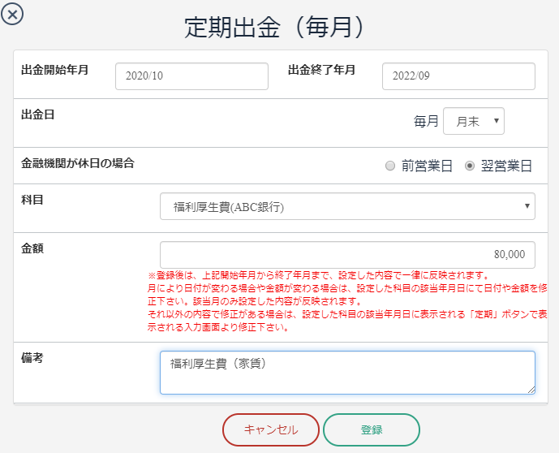This screenshot has height=453, width=559.
Task: Click the 備考 remarks text area
Action: pyautogui.click(x=347, y=373)
